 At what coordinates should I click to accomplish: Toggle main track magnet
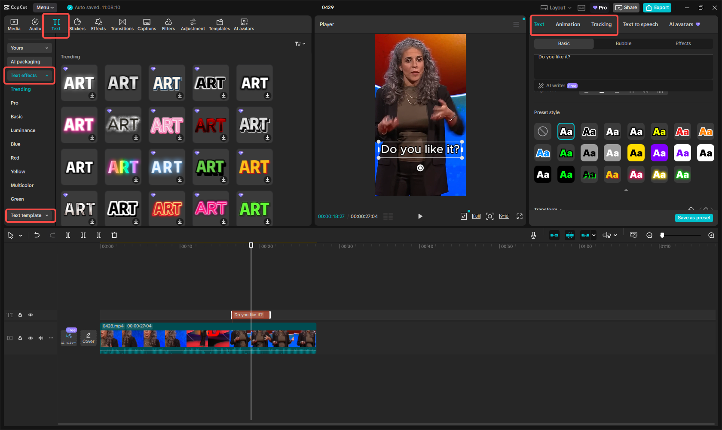554,235
